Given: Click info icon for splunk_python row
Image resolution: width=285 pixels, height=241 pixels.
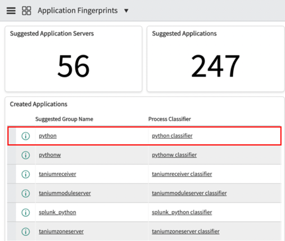Looking at the screenshot, I should [x=26, y=212].
